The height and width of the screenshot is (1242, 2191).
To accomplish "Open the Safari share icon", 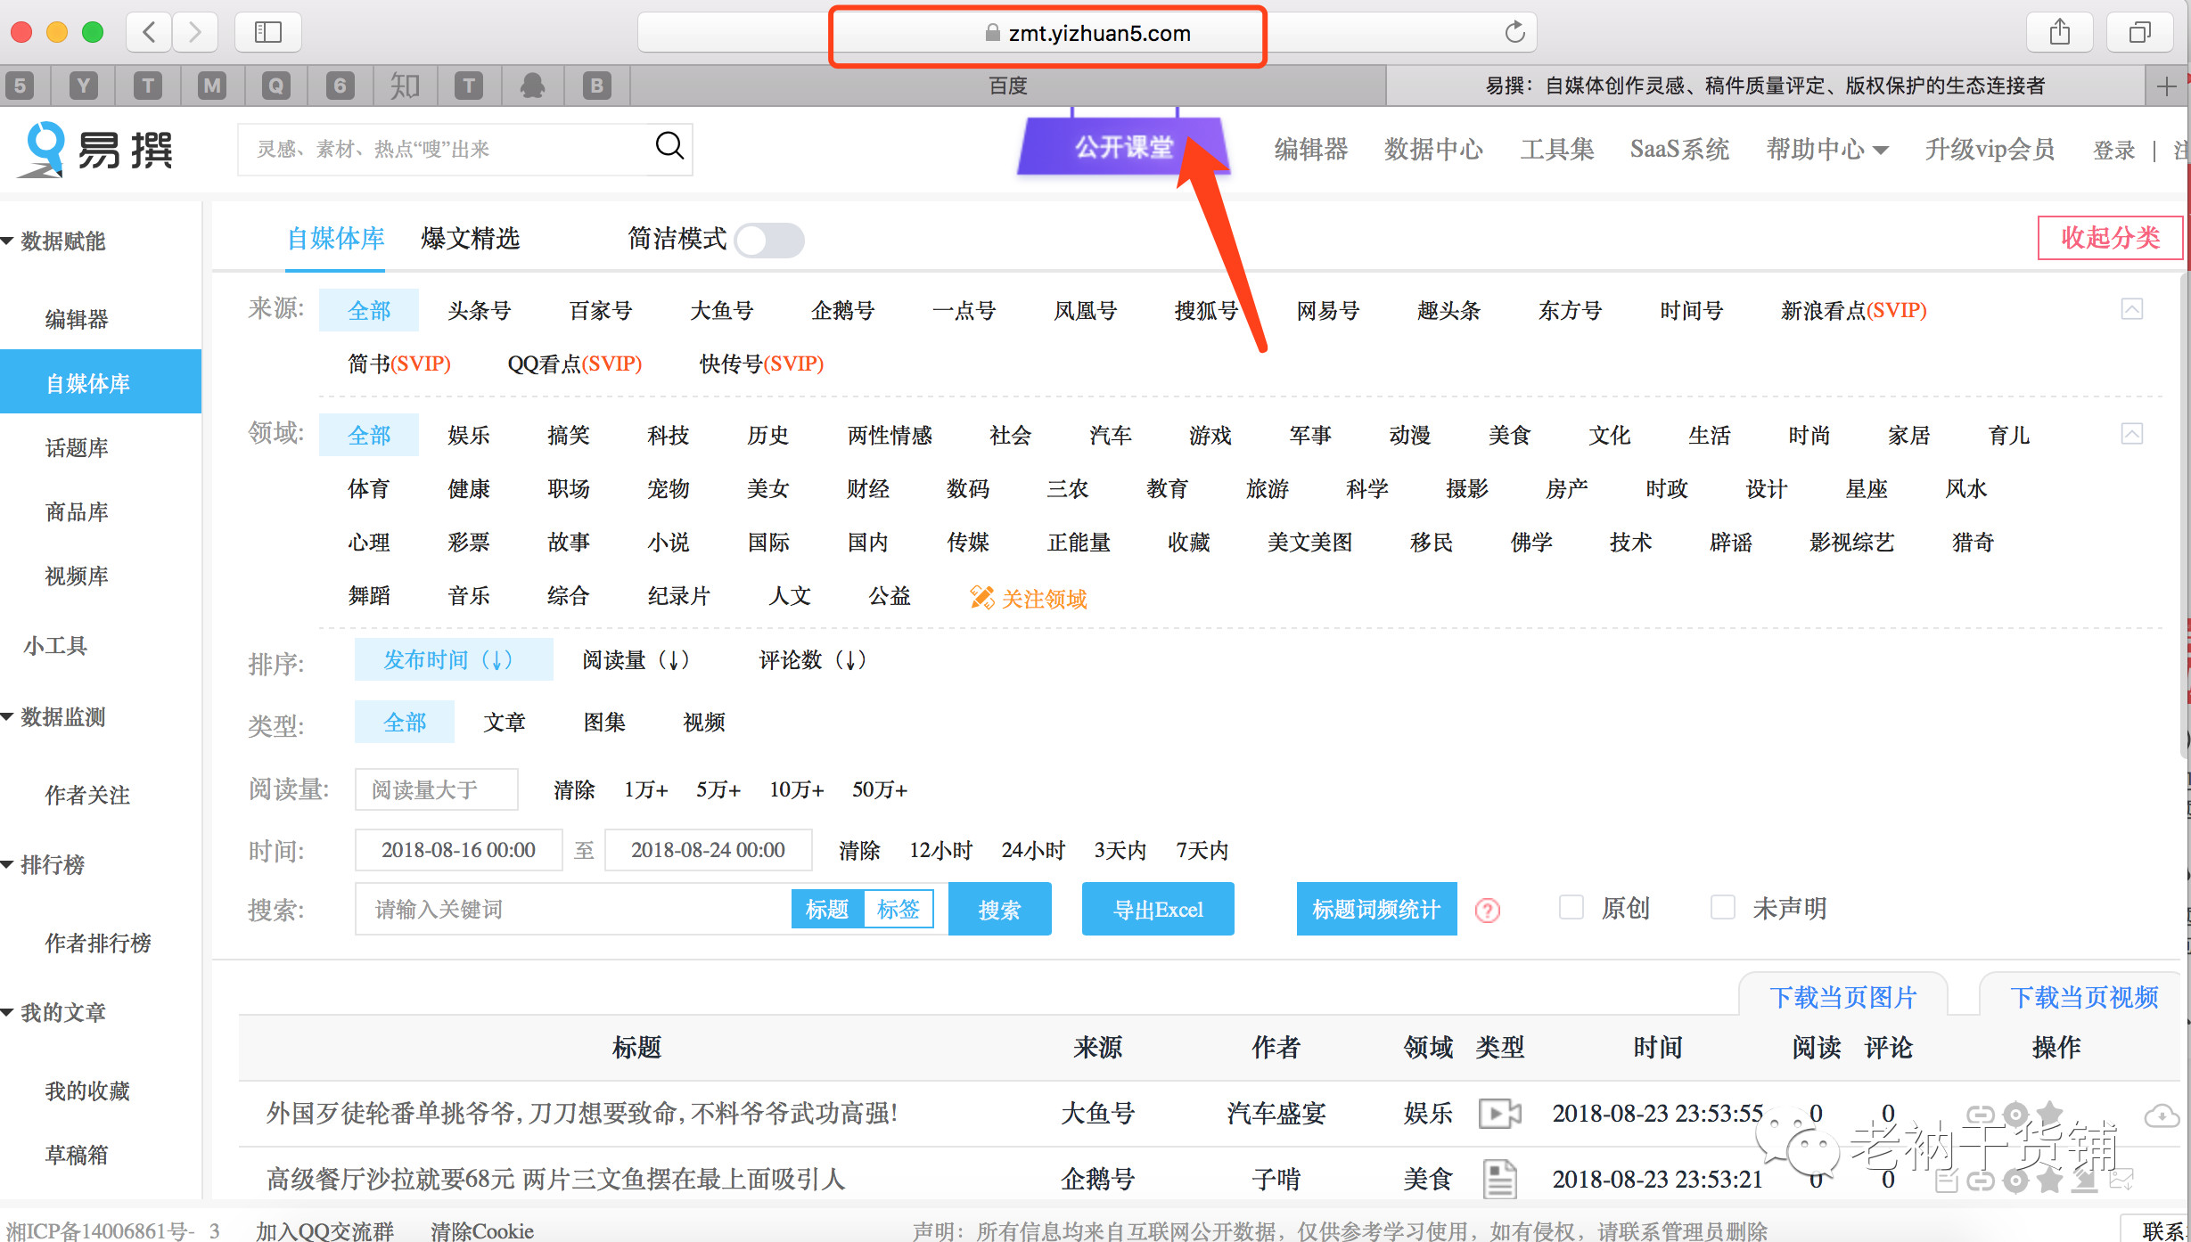I will pyautogui.click(x=2059, y=33).
